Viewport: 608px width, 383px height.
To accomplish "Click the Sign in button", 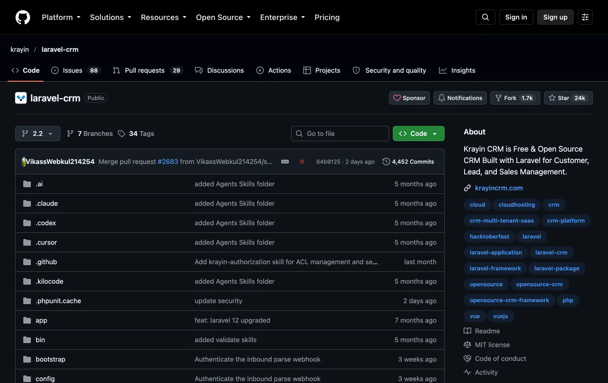I will (516, 17).
